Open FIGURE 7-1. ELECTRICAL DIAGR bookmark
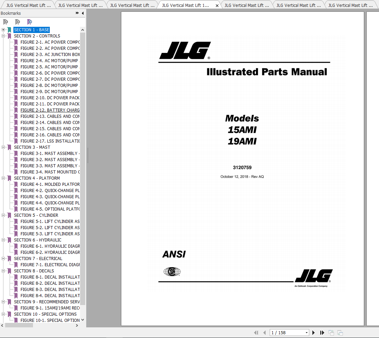 pyautogui.click(x=50, y=265)
